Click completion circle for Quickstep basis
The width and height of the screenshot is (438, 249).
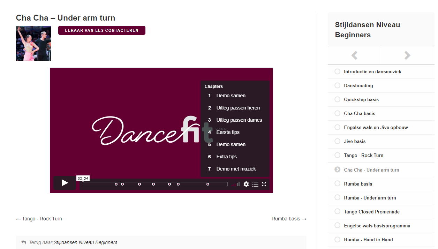[x=337, y=99]
